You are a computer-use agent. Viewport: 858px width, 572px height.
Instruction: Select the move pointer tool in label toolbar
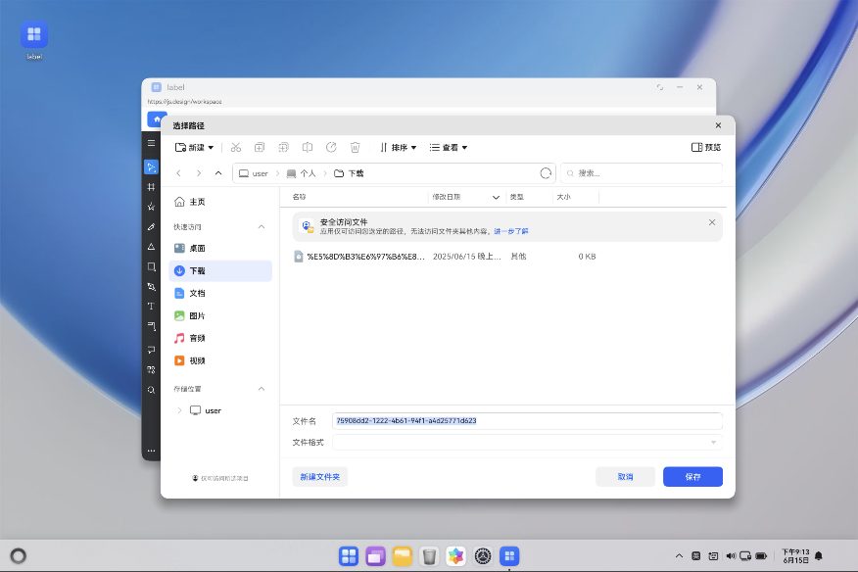152,167
